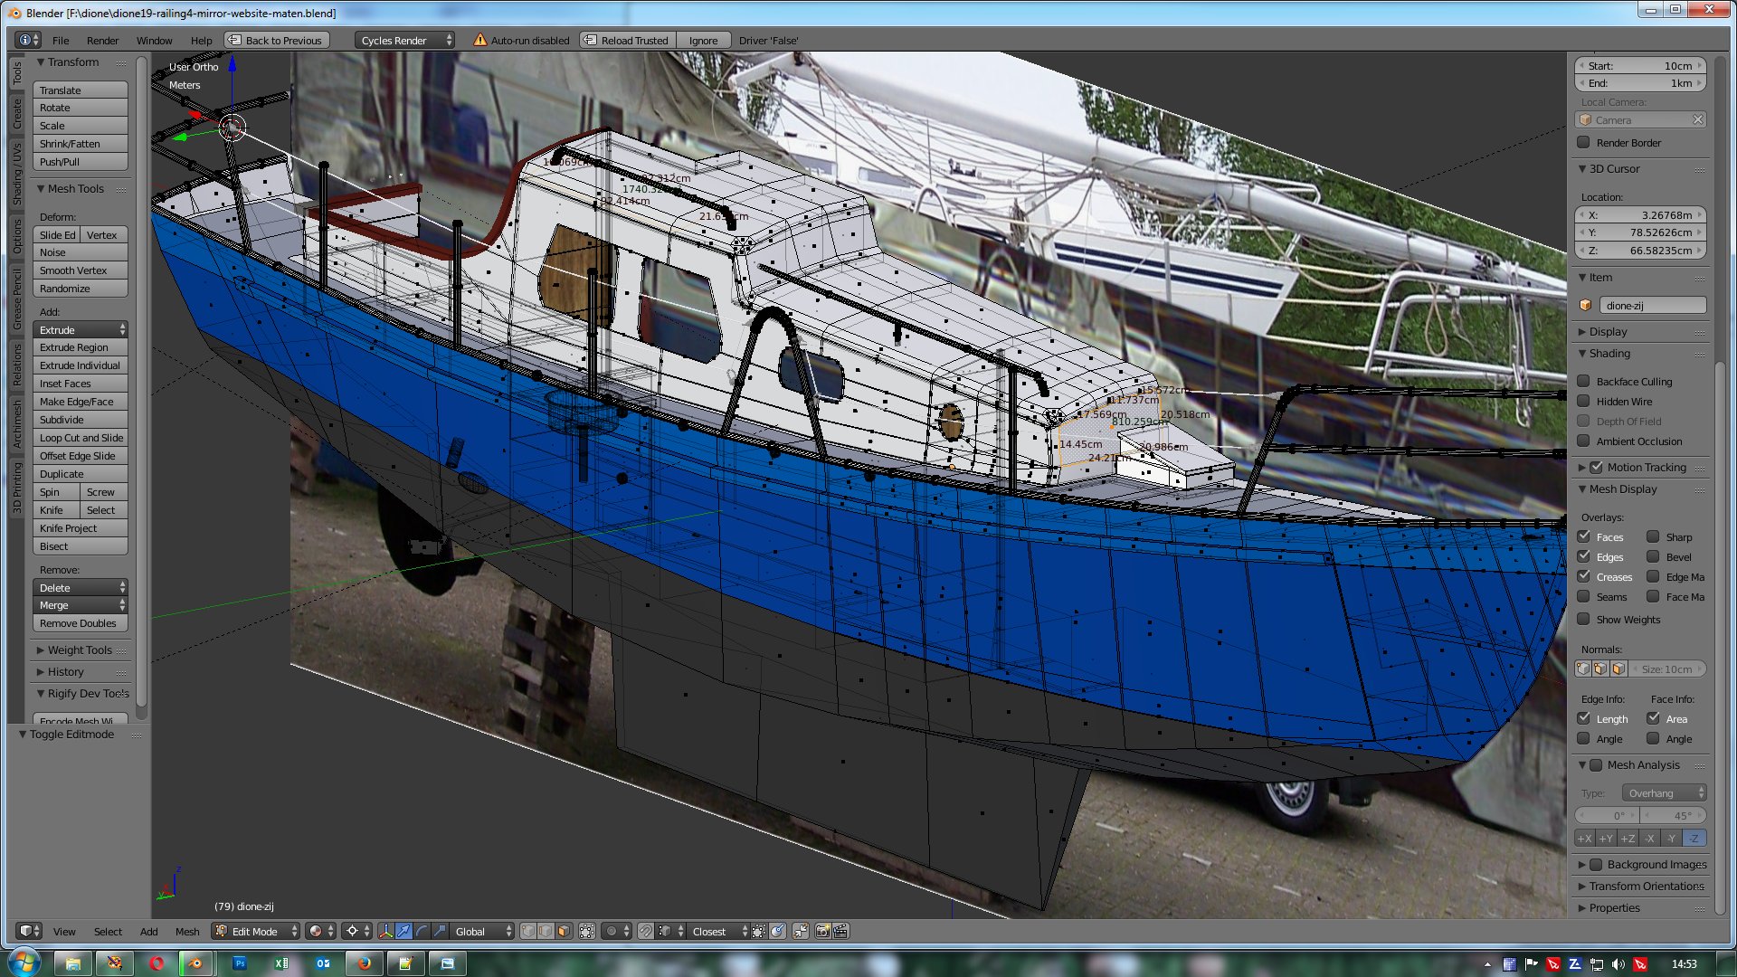The width and height of the screenshot is (1737, 977).
Task: Open the Edit Mode dropdown
Action: coord(256,931)
